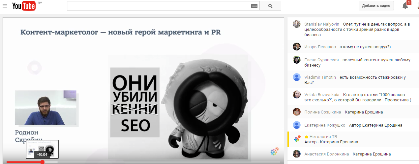Click Нетология ТВ channel avatar in chat
This screenshot has height=164, width=419.
[297, 138]
